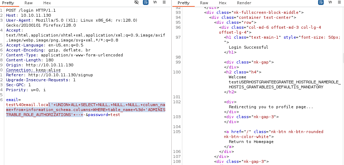Click the Referer signup header line
Viewport: 344px width, 165px height.
[x=50, y=75]
